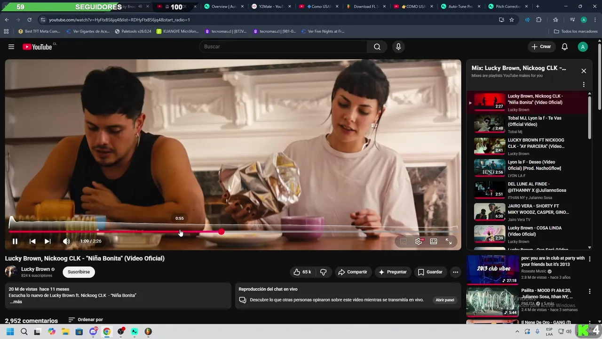Play AY PARCERA from the mix
The image size is (602, 339).
point(527,146)
